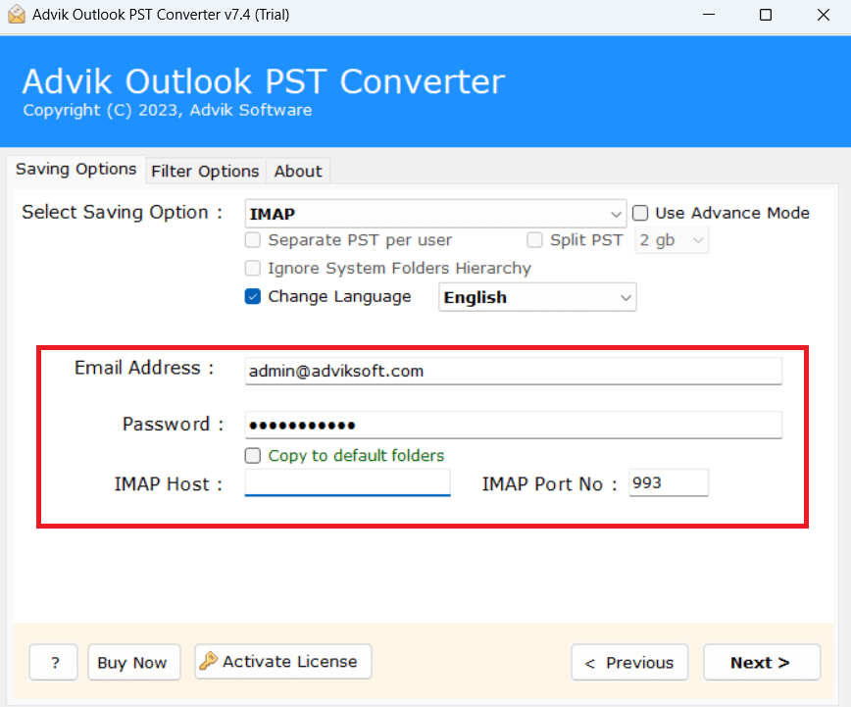Toggle the Split PST checkbox
The image size is (851, 707).
click(x=534, y=240)
